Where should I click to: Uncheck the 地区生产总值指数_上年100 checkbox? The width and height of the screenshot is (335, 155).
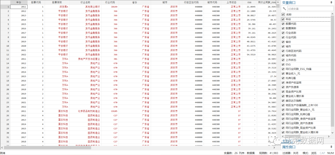pyautogui.click(x=283, y=105)
